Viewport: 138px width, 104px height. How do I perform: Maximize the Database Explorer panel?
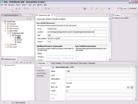click(33, 59)
